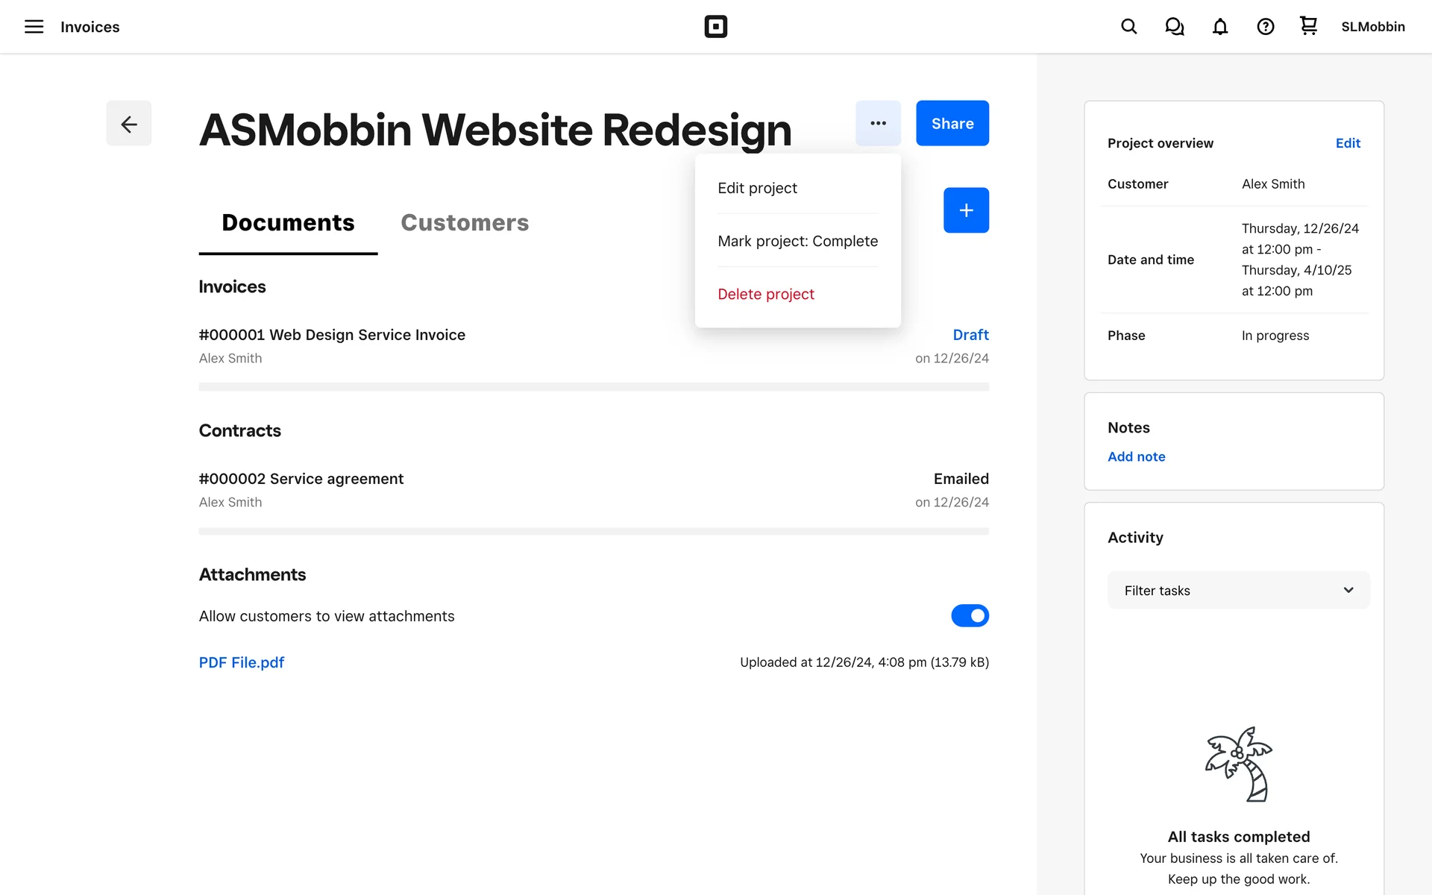
Task: Open notifications bell icon
Action: (x=1219, y=27)
